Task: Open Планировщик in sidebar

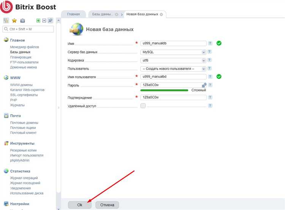Action: [21, 57]
